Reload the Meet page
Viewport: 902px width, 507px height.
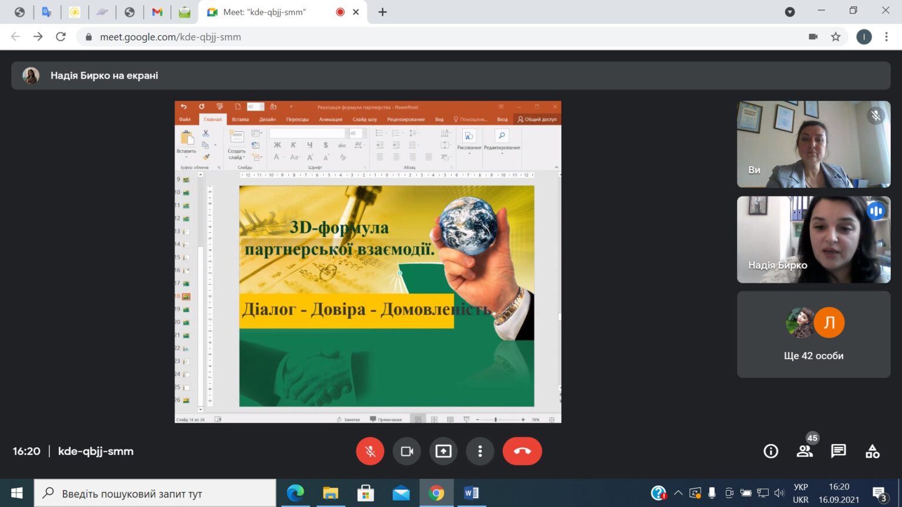[x=60, y=37]
